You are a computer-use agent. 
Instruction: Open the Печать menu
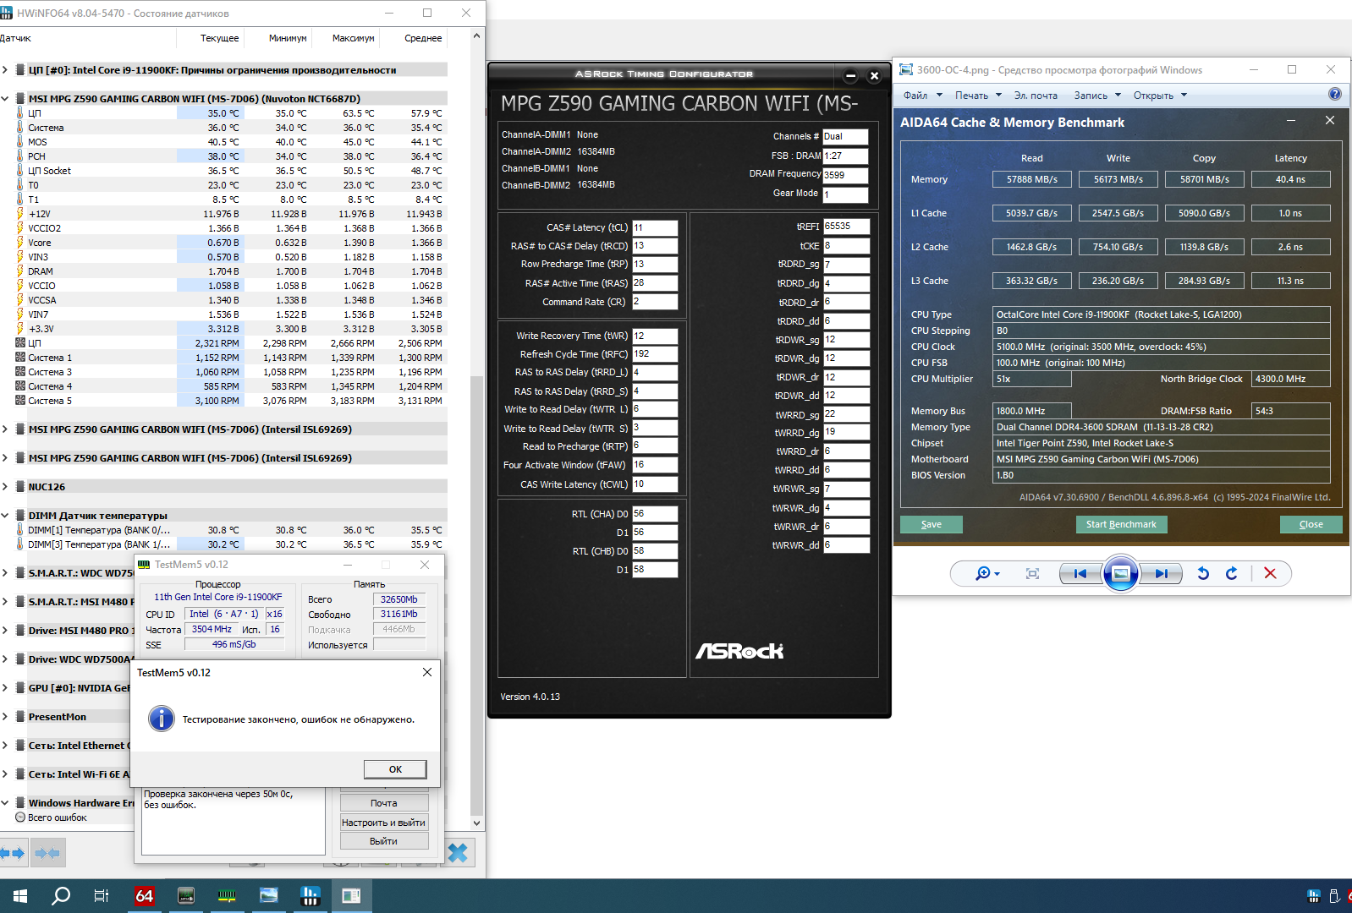coord(978,96)
